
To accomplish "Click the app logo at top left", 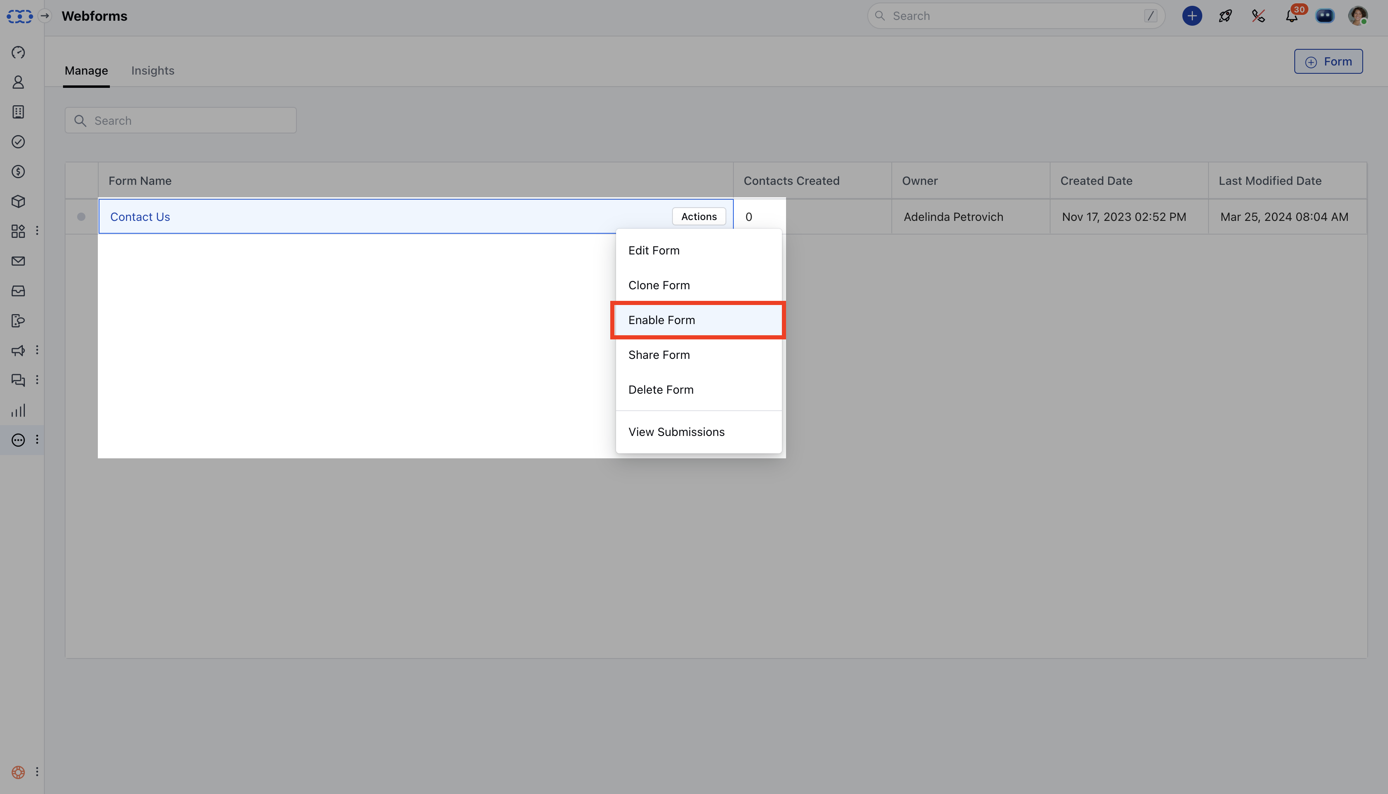I will click(19, 16).
